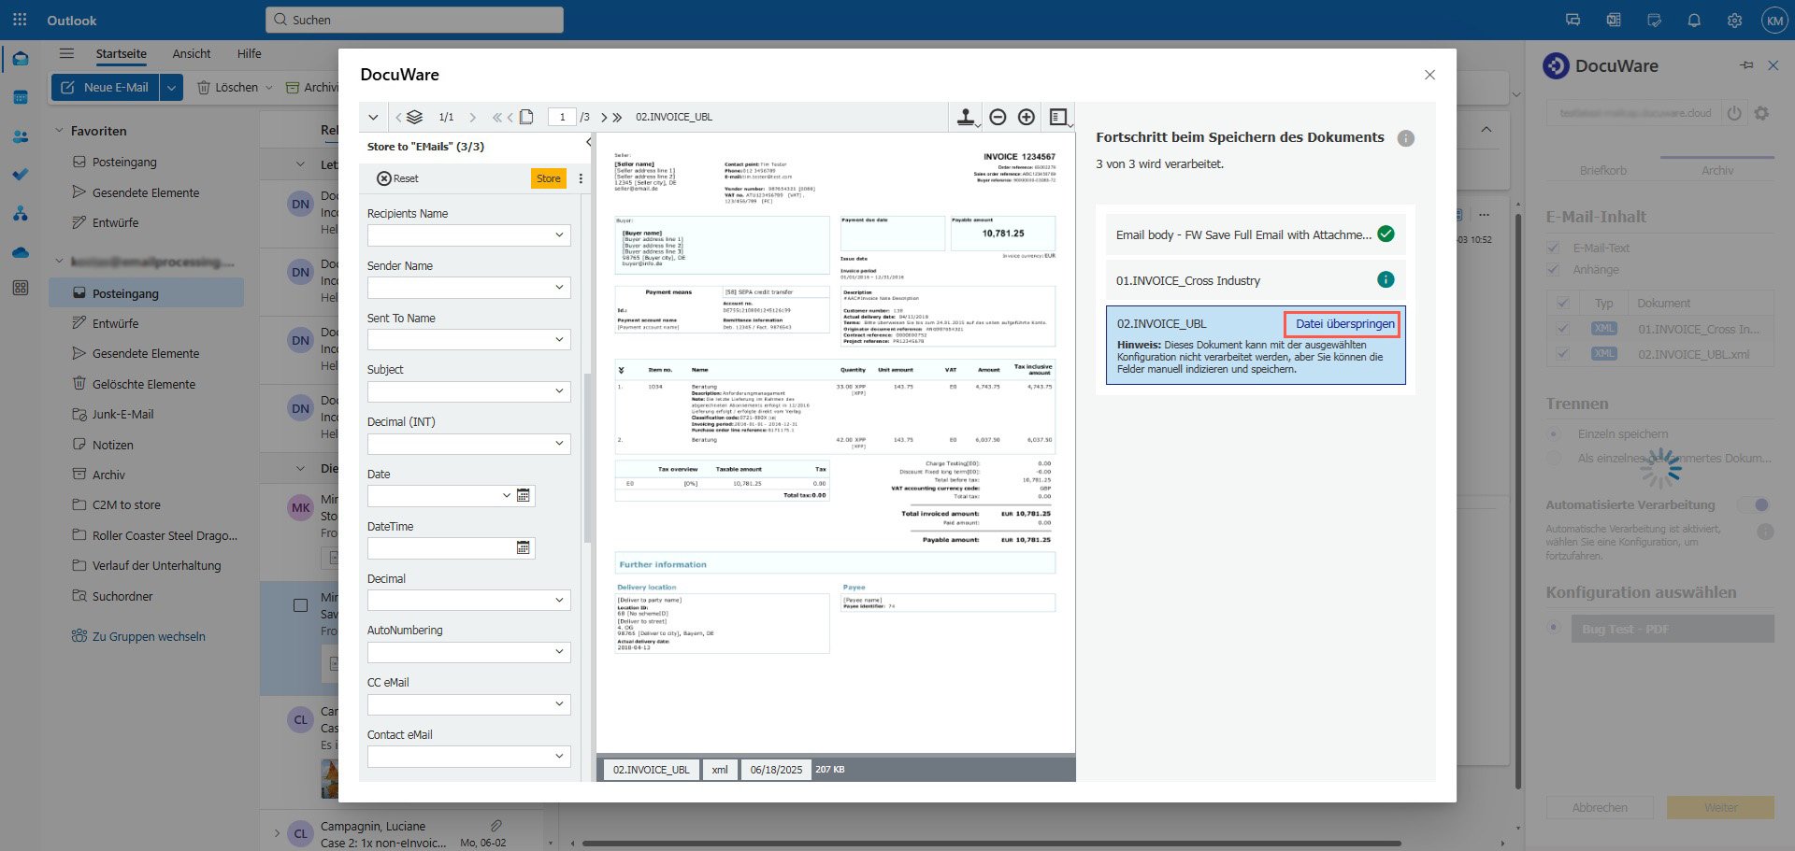The width and height of the screenshot is (1795, 851).
Task: Select the stamp tool in the document viewer
Action: [965, 117]
